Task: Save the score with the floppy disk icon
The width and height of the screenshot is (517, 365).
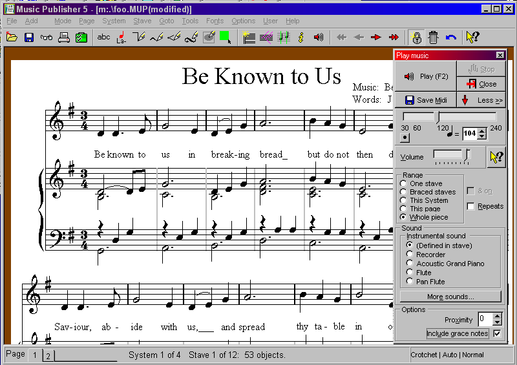Action: [x=29, y=37]
